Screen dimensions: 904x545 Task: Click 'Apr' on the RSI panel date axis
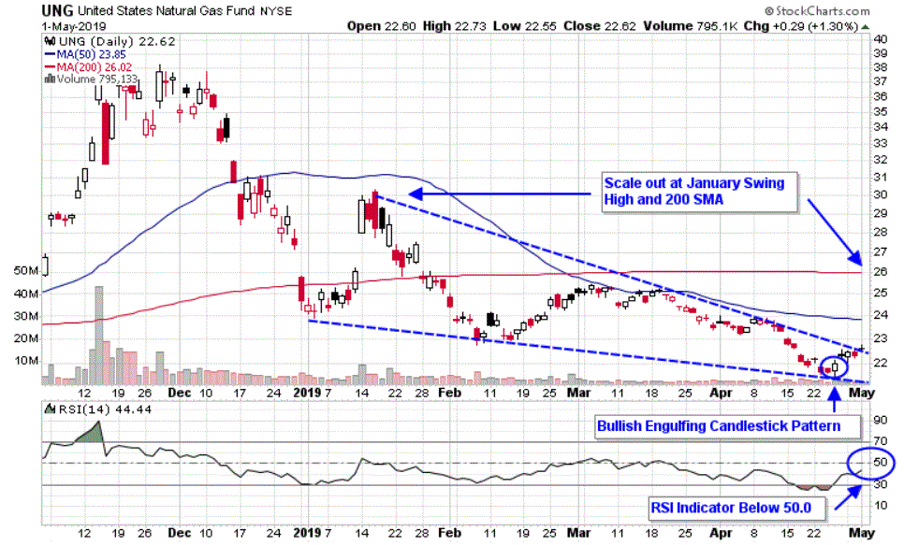(721, 533)
